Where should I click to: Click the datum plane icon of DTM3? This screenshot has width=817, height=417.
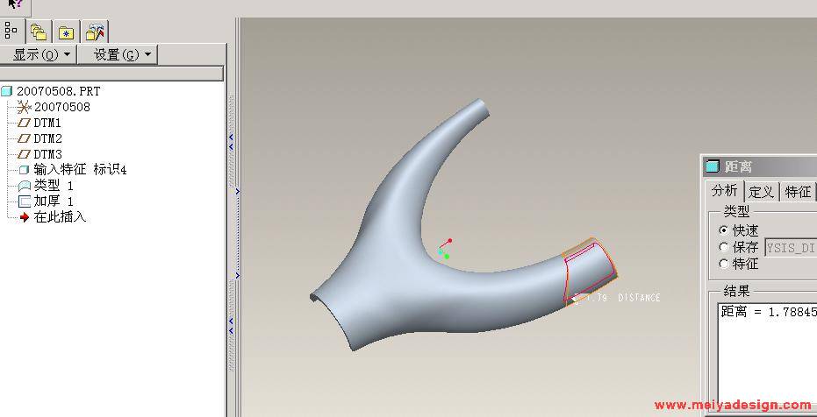(24, 154)
